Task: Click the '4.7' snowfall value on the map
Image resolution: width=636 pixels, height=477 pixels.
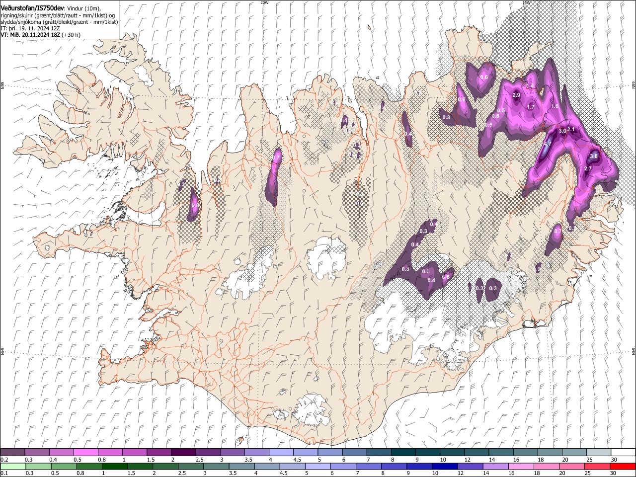Action: (x=548, y=144)
